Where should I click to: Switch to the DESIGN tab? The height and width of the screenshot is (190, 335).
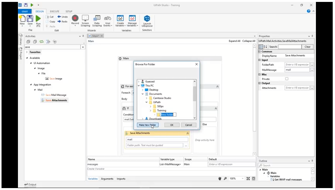pos(40,11)
